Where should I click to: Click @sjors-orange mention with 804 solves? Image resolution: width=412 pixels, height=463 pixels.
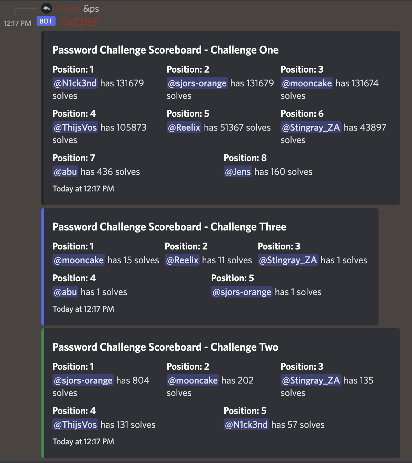tap(83, 380)
